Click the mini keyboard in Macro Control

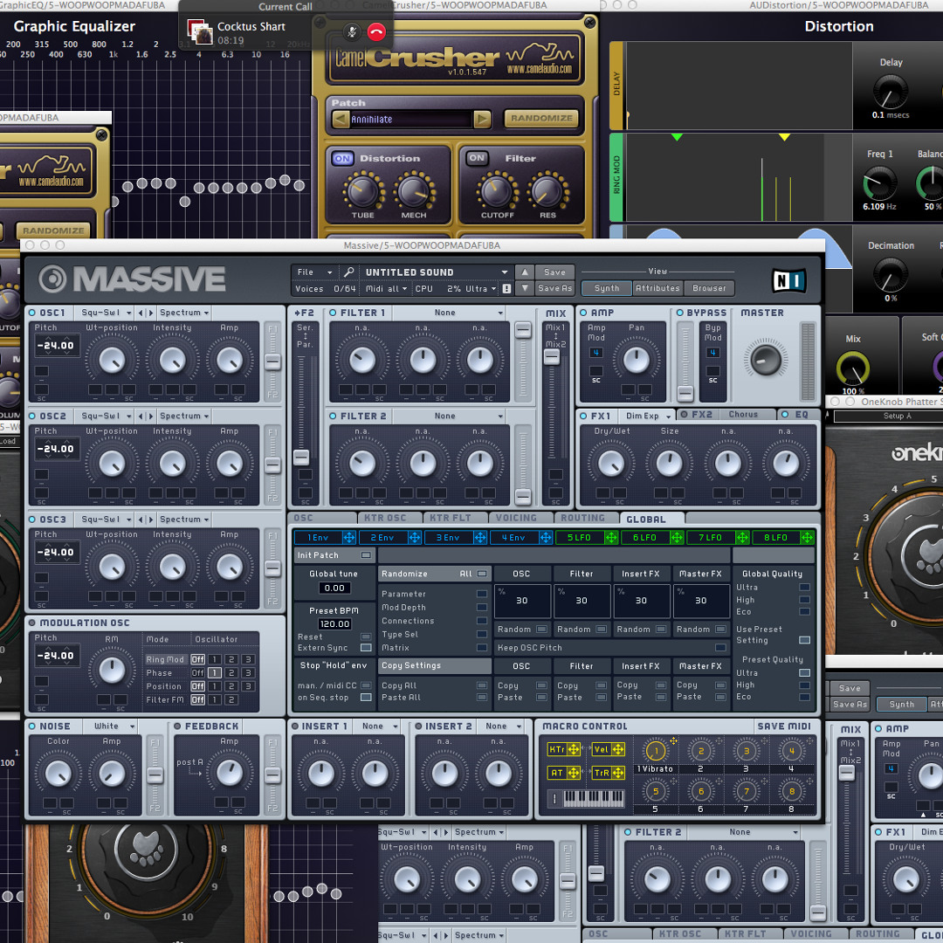[594, 798]
